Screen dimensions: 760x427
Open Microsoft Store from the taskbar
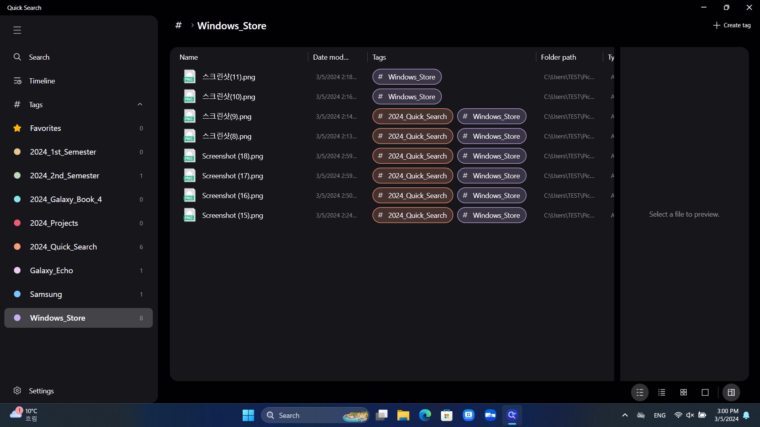[x=446, y=415]
